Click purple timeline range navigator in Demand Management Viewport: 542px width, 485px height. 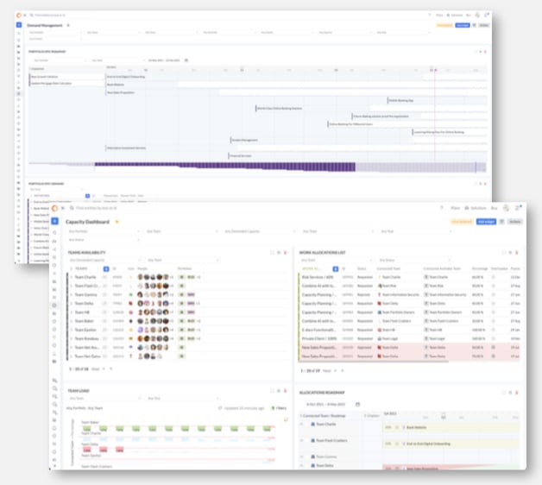pos(224,167)
